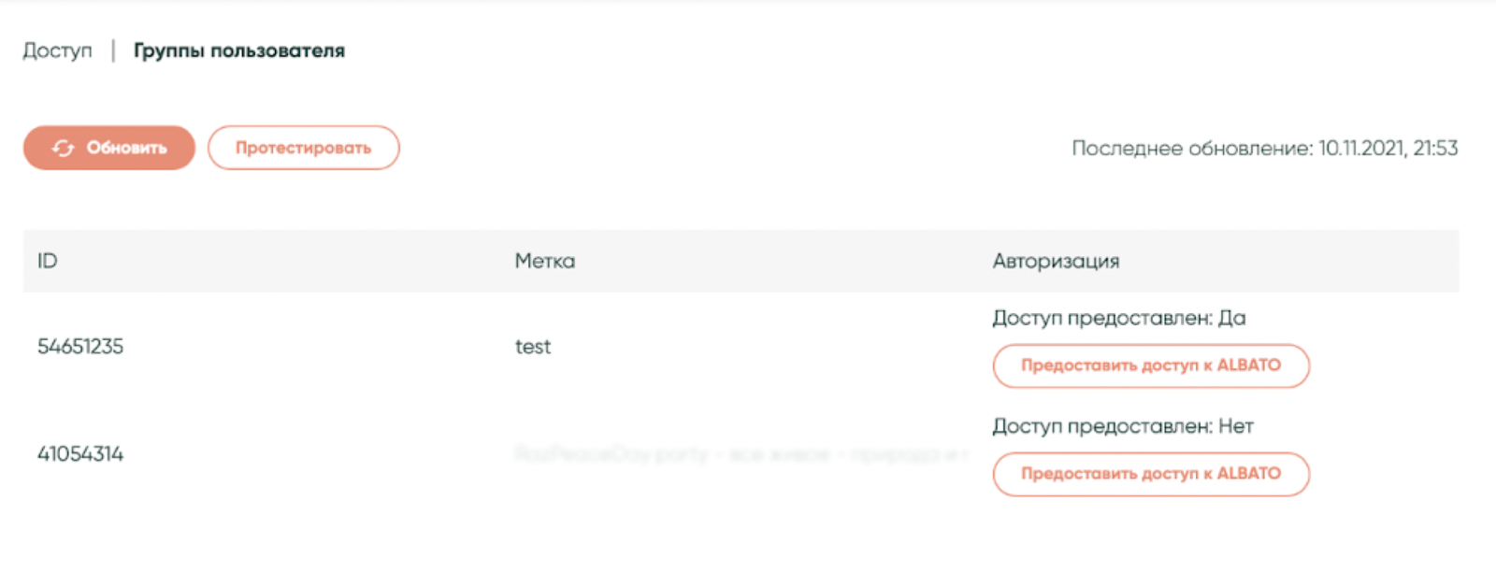Click the blurred label of group 41054314
This screenshot has height=572, width=1496.
(x=739, y=454)
